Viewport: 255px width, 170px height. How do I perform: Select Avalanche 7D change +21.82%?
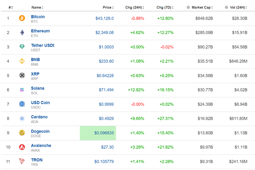pyautogui.click(x=165, y=147)
